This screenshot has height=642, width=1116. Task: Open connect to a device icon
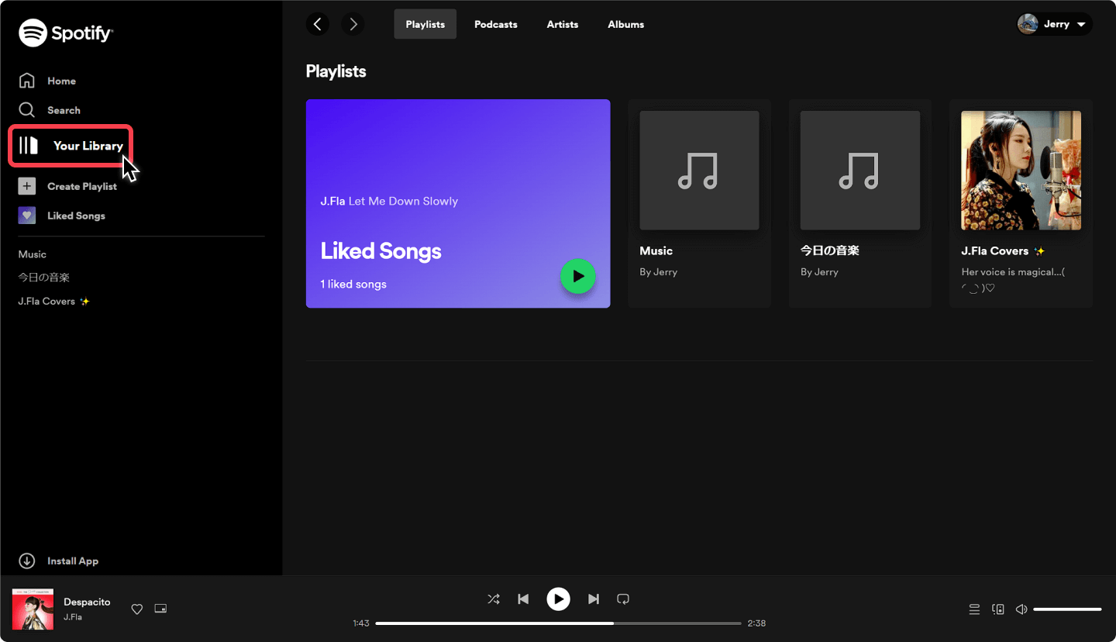[998, 609]
